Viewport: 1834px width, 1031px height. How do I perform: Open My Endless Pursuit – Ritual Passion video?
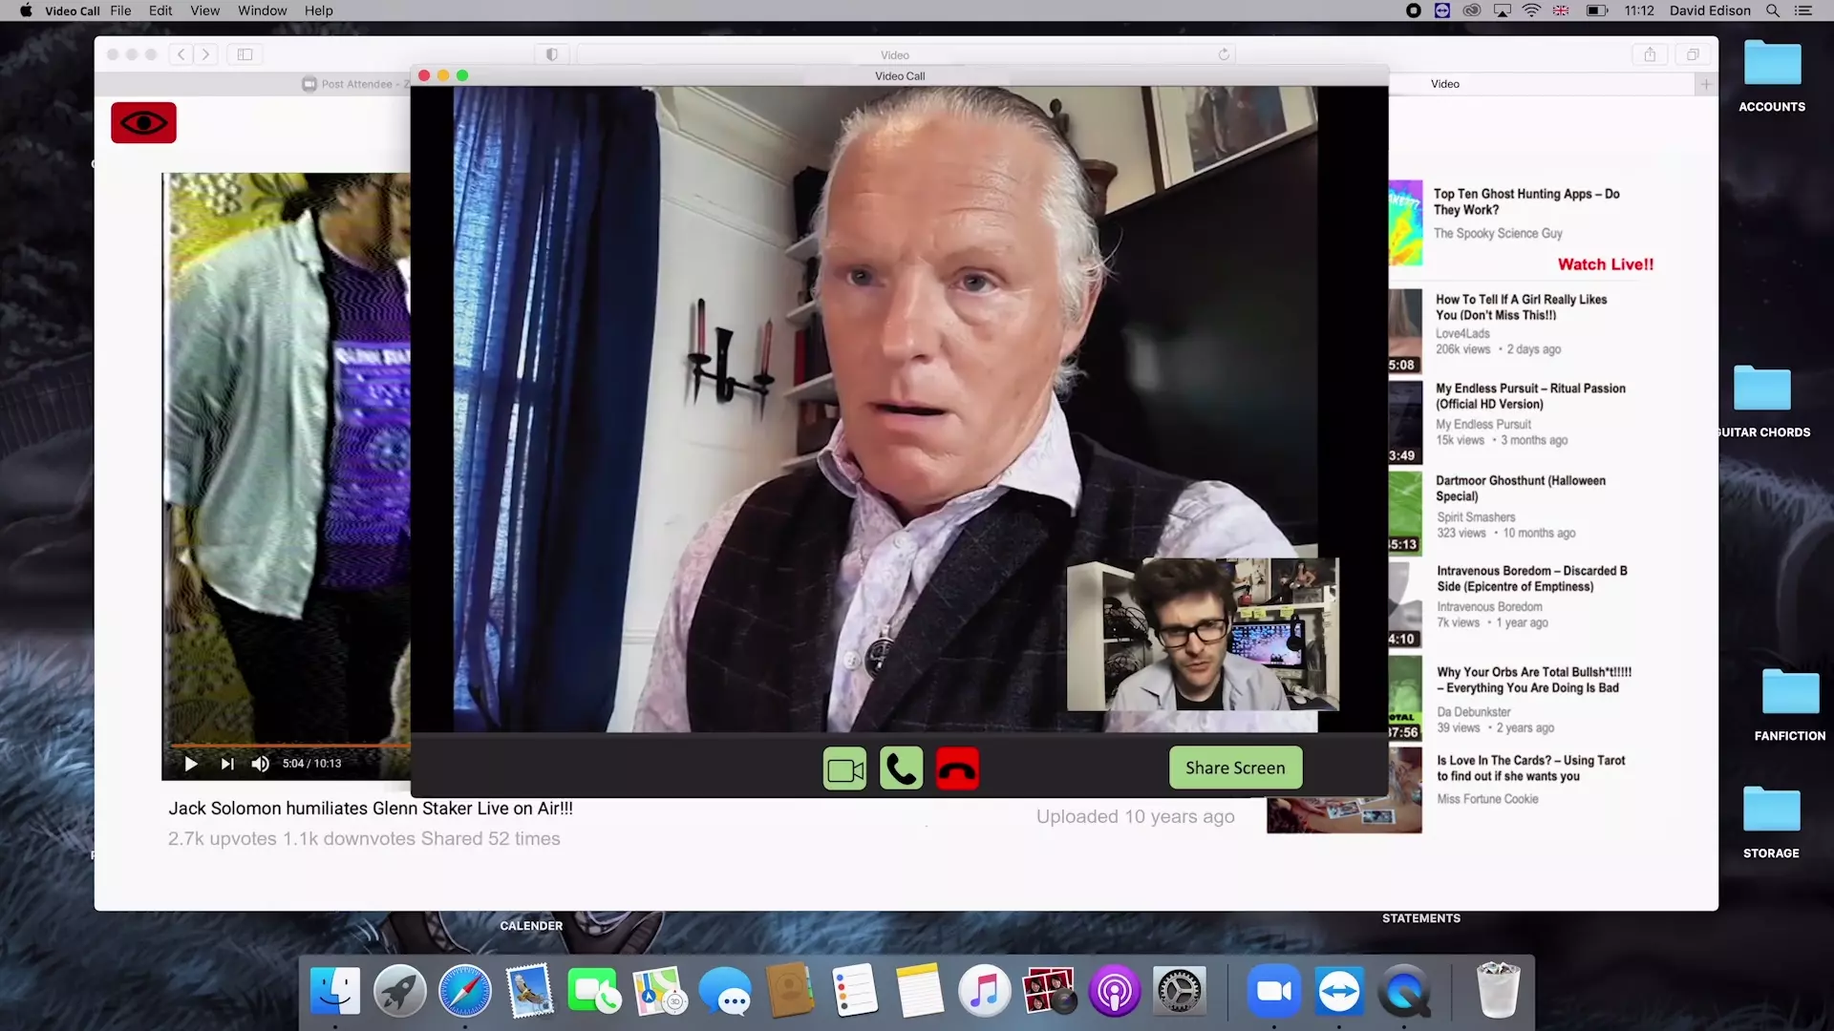(x=1530, y=396)
